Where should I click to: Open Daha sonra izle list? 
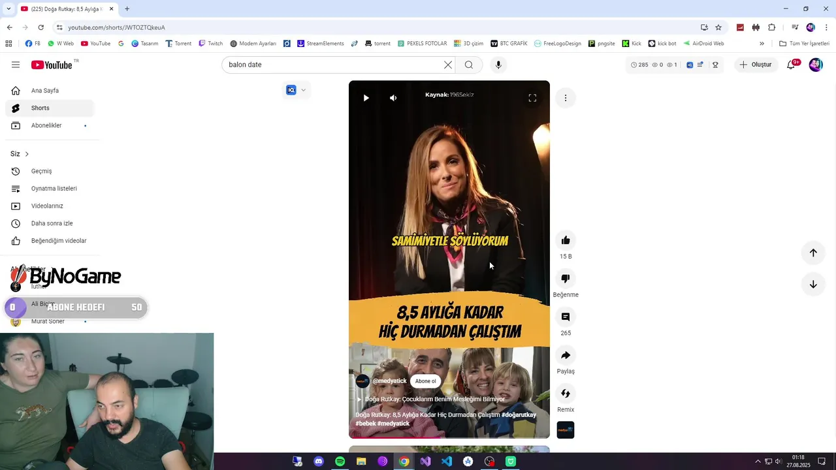click(x=50, y=223)
